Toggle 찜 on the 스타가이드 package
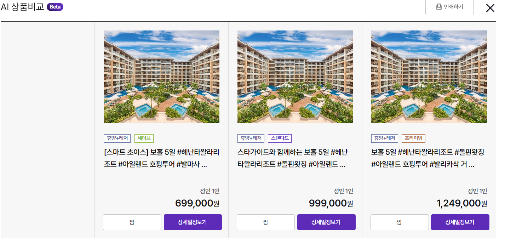The width and height of the screenshot is (505, 238). pyautogui.click(x=266, y=222)
